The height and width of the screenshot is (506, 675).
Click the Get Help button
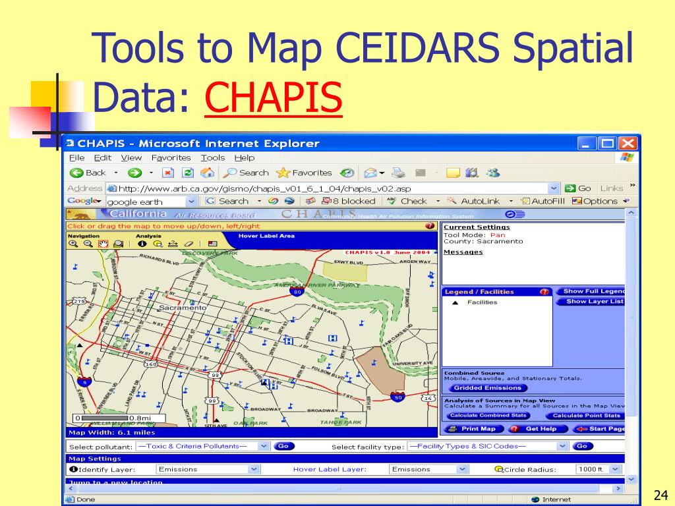point(537,428)
